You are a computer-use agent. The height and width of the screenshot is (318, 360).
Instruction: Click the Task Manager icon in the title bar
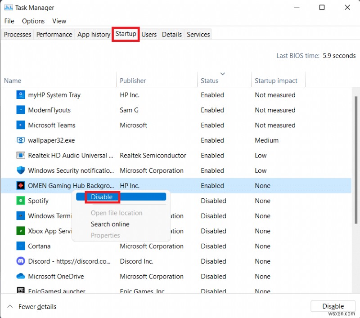(x=9, y=7)
